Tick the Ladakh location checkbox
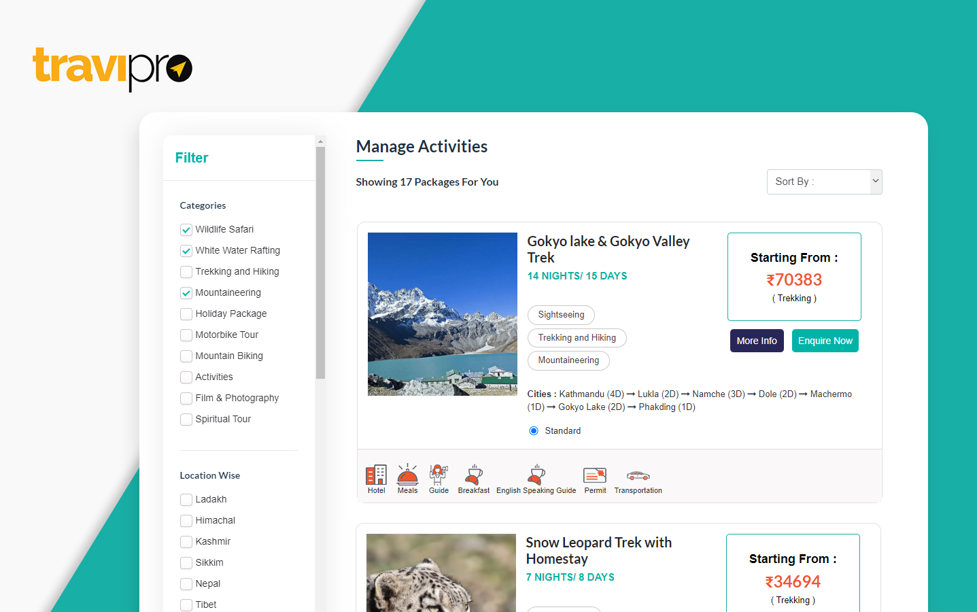Screen dimensions: 977x612 pyautogui.click(x=186, y=500)
